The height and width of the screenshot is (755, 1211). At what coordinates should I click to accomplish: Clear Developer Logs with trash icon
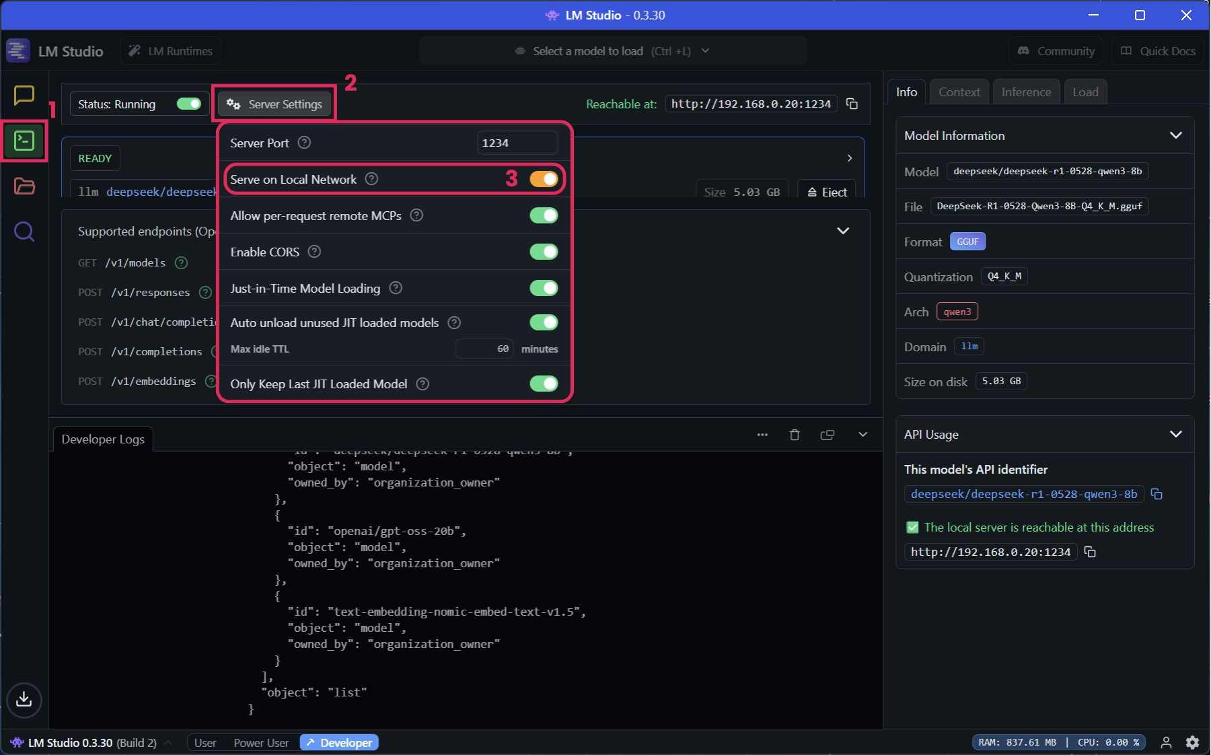click(795, 435)
